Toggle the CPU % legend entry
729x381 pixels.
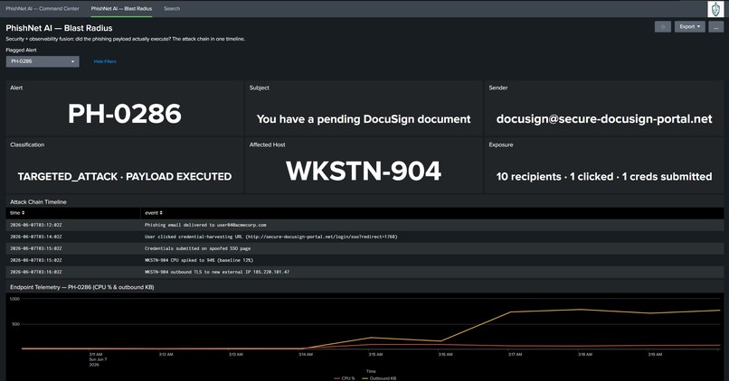345,378
